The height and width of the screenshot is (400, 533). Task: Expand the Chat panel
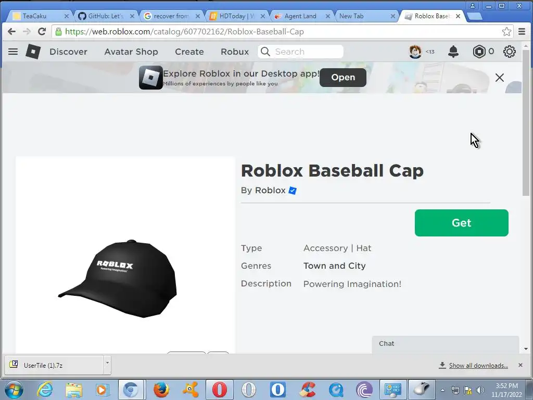(x=446, y=344)
